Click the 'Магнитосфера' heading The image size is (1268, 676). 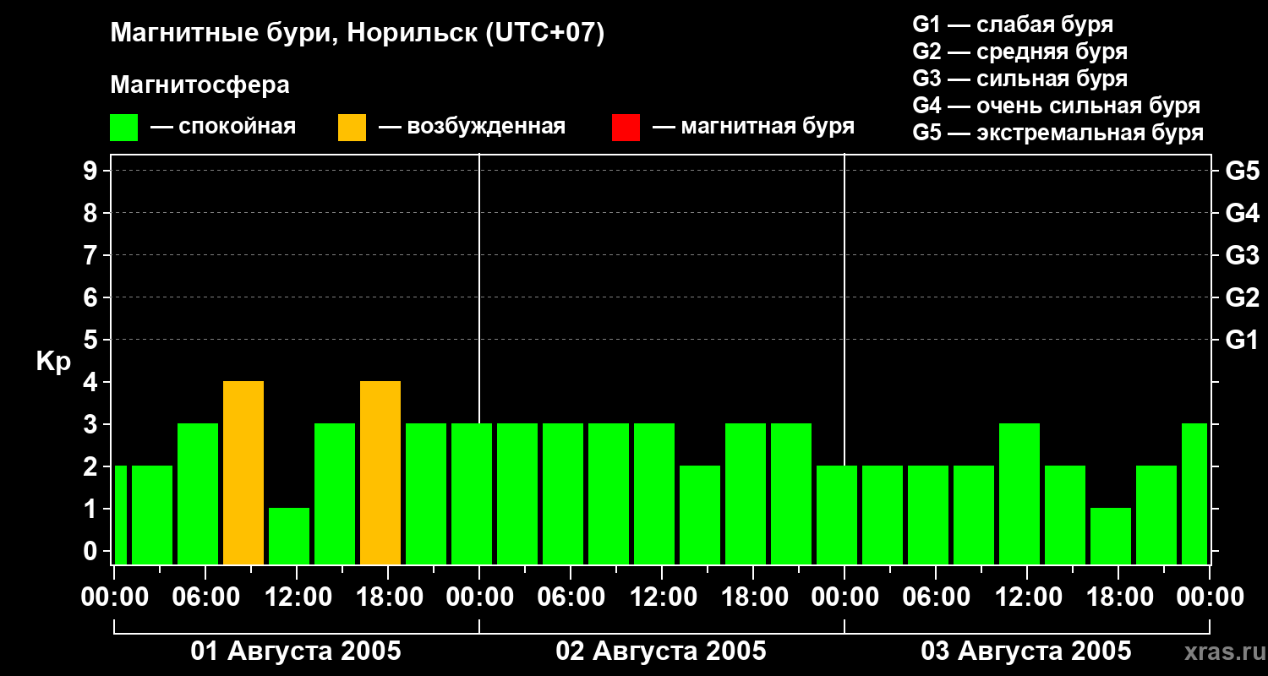point(199,85)
